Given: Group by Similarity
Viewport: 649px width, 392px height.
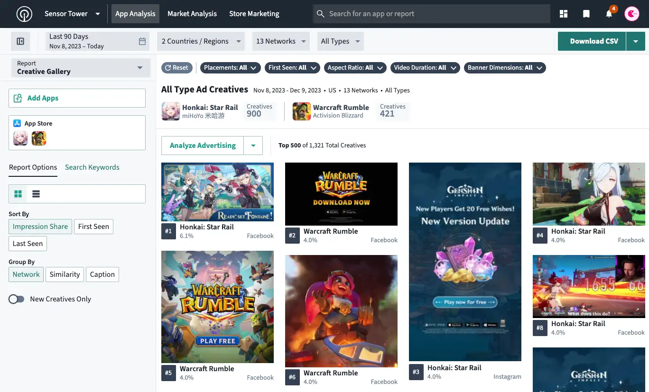Looking at the screenshot, I should coord(65,274).
